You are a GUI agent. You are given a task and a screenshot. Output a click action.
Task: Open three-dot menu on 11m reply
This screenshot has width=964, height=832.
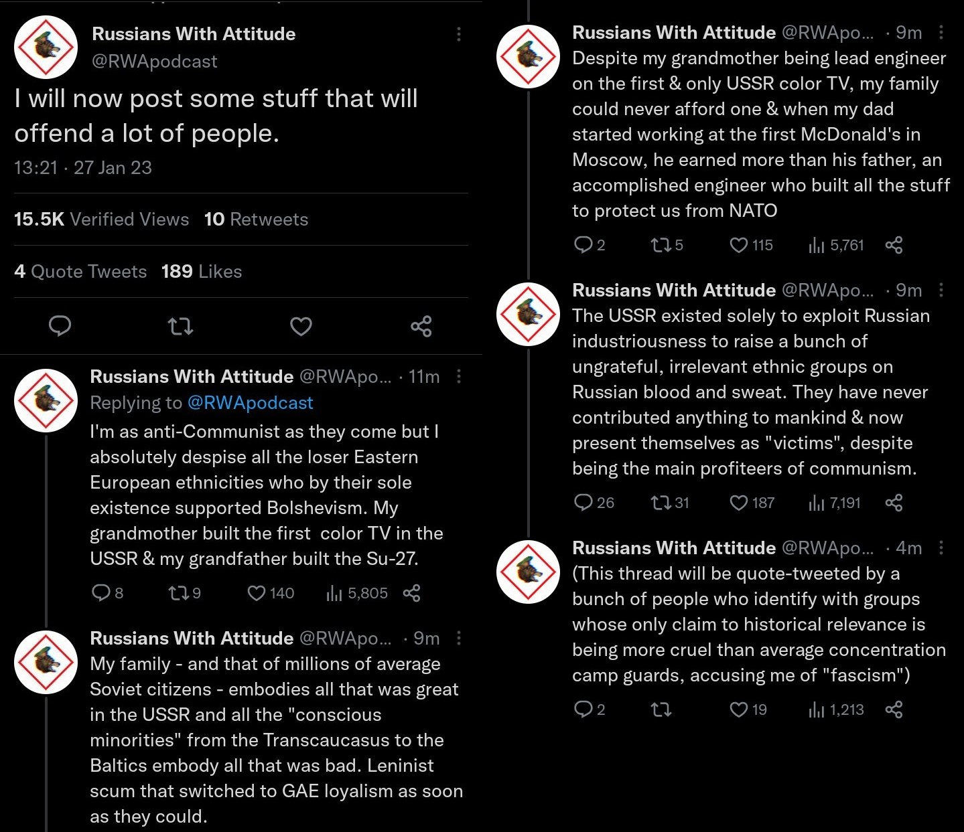tap(459, 377)
